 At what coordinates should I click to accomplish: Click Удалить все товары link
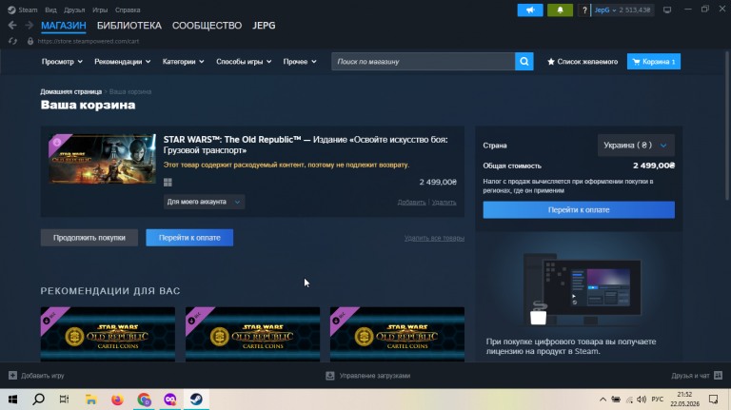[434, 238]
